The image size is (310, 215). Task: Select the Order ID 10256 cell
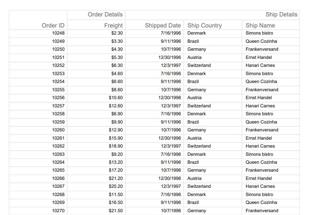point(58,98)
